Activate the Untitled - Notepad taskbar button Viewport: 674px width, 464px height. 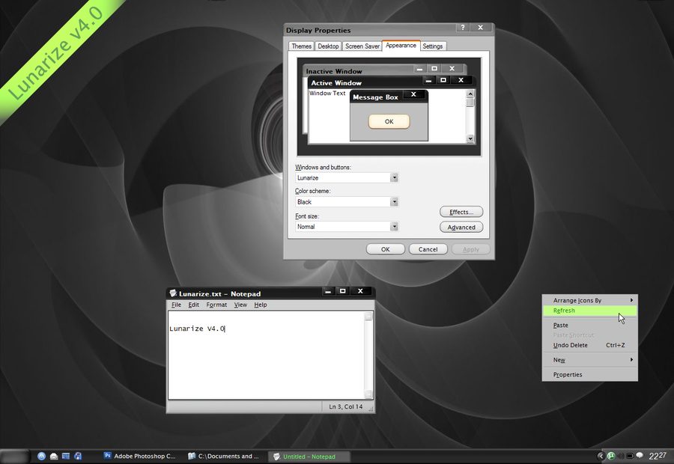click(x=309, y=457)
